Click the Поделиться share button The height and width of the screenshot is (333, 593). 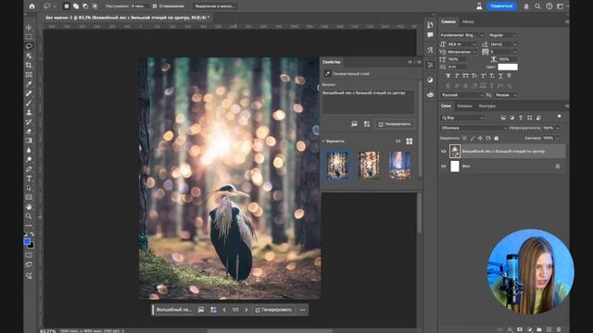(x=501, y=6)
